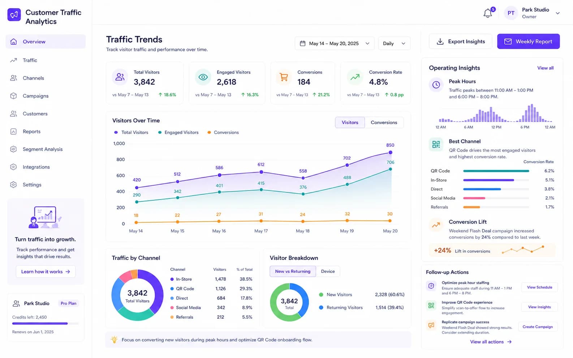The width and height of the screenshot is (573, 358).
Task: Toggle the Engaged Visitors legend item
Action: (x=178, y=132)
